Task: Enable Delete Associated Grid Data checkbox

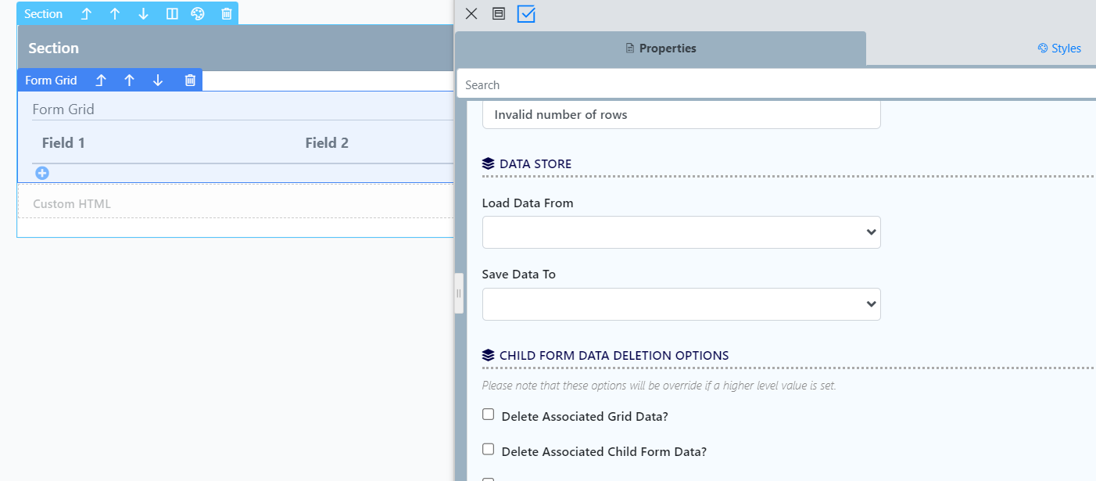Action: click(x=489, y=415)
